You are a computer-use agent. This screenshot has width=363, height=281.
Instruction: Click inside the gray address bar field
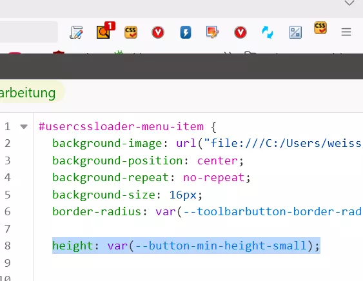coord(29,32)
